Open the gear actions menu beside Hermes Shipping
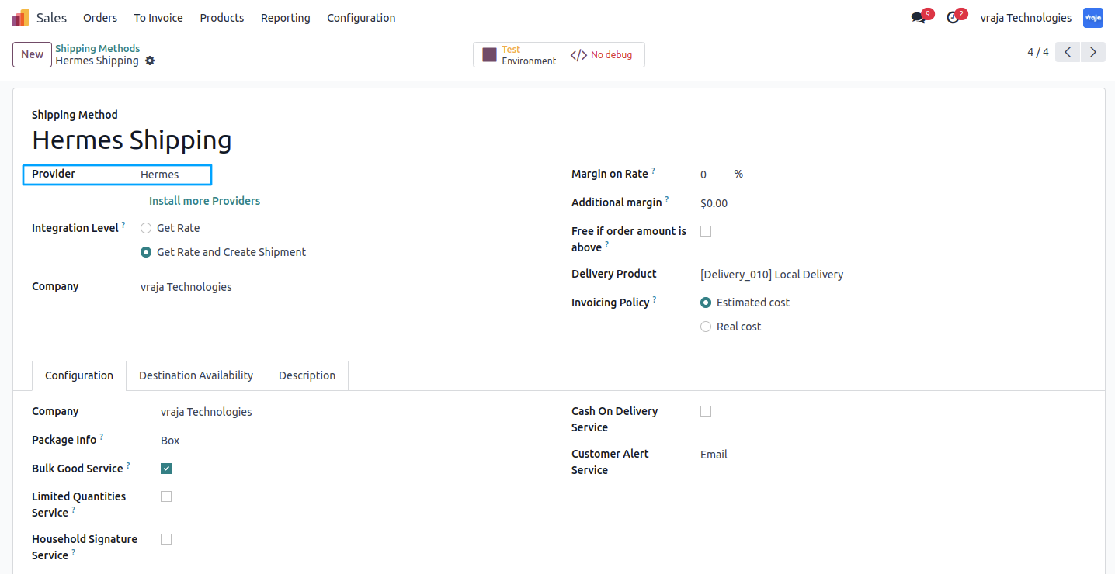The width and height of the screenshot is (1115, 574). pyautogui.click(x=150, y=61)
